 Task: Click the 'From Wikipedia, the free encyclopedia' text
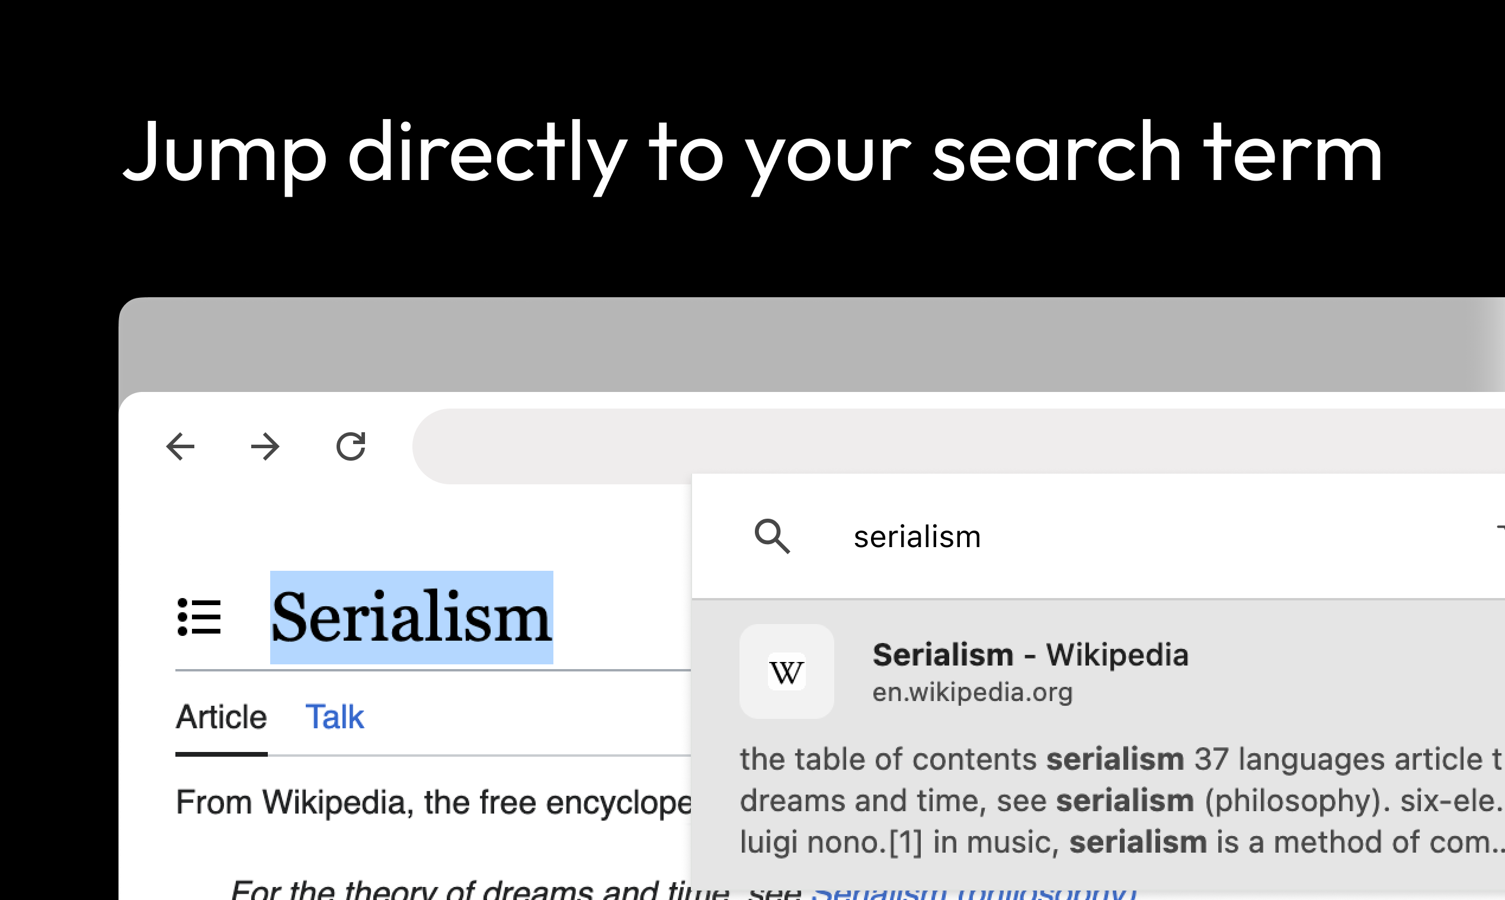tap(433, 802)
